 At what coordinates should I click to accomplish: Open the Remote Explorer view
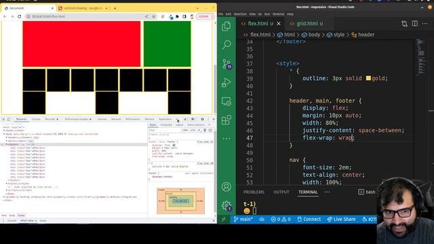226,102
